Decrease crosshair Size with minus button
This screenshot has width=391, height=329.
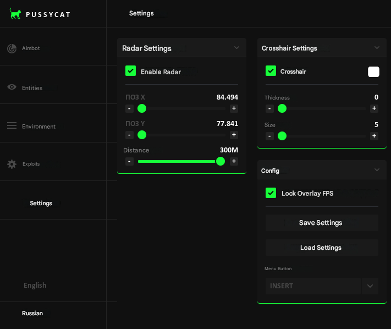269,136
